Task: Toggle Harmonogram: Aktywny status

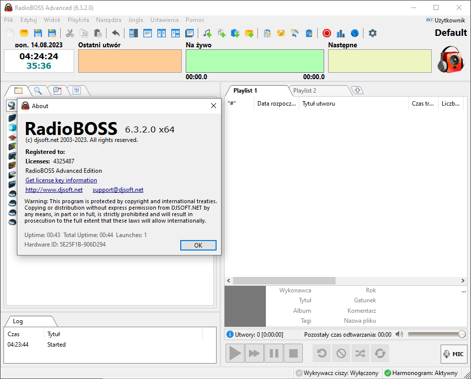Action: click(x=421, y=373)
